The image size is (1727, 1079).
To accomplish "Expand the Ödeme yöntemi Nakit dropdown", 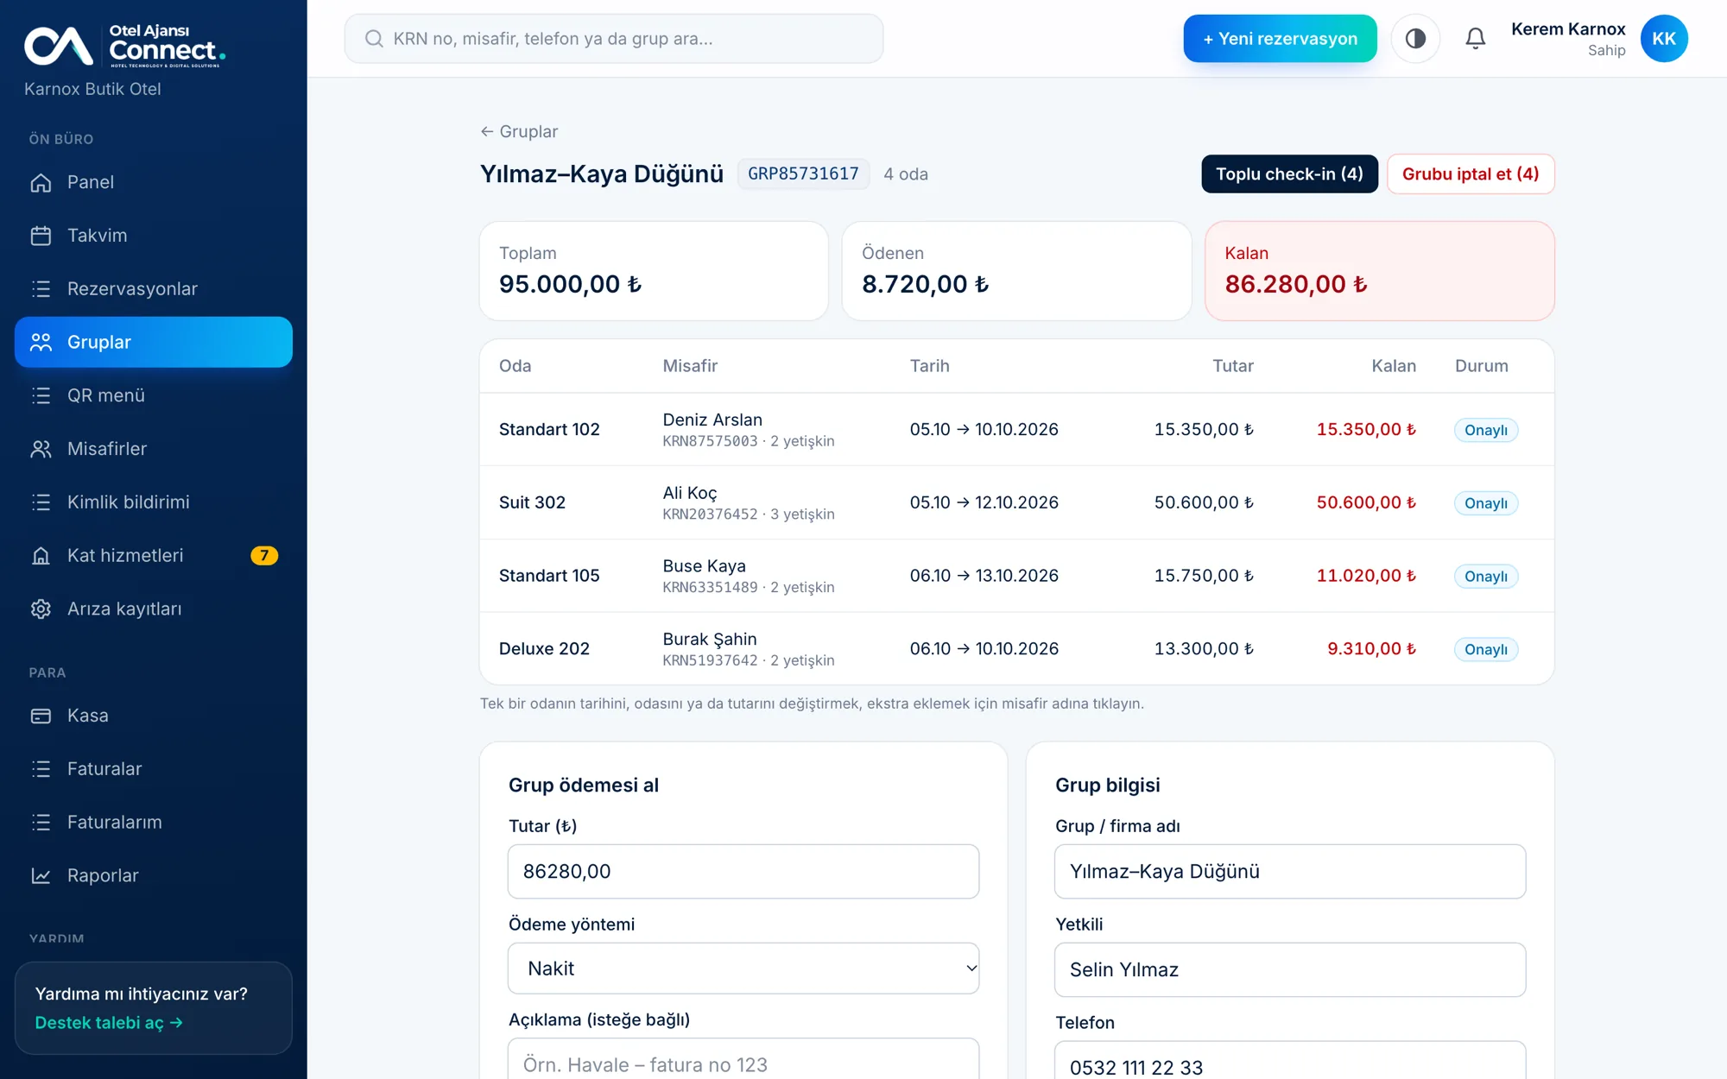I will coord(743,969).
